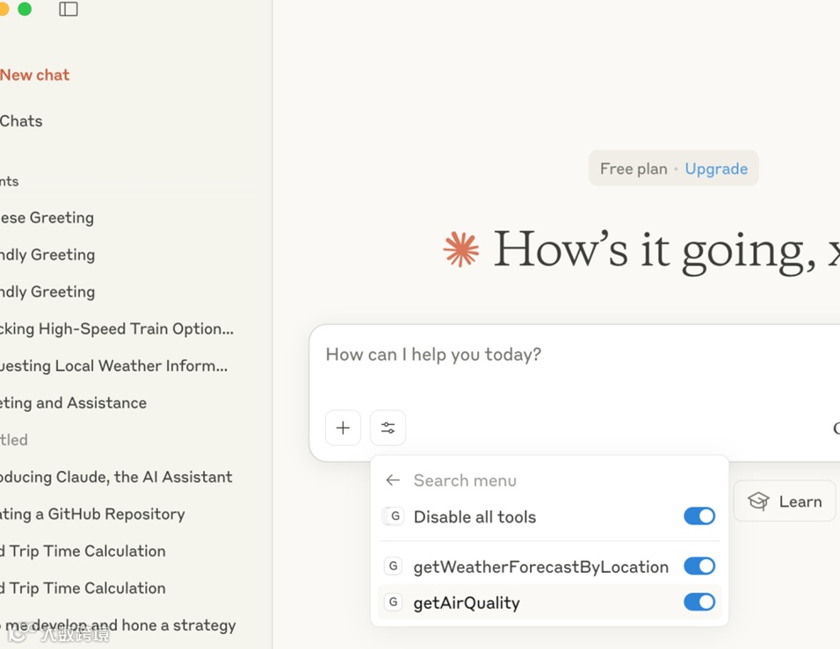
Task: Click the Free plan label
Action: tap(634, 169)
